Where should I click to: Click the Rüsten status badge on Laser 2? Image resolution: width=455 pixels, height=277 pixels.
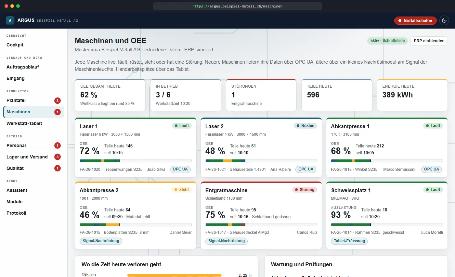305,126
